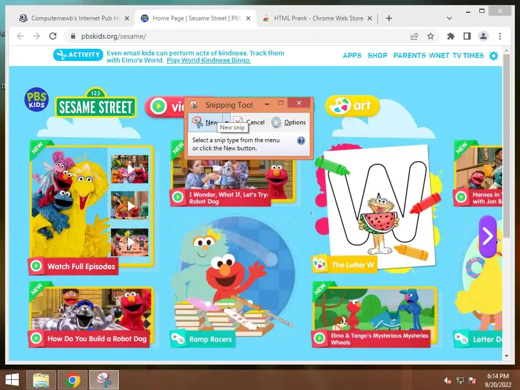The image size is (520, 390).
Task: Open a new Chrome tab
Action: pos(389,18)
